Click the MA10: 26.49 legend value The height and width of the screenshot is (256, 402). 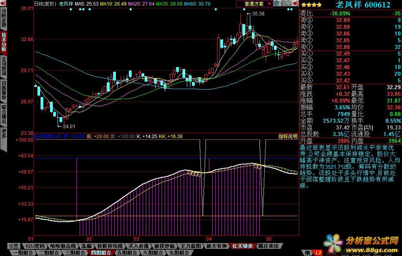[113, 4]
